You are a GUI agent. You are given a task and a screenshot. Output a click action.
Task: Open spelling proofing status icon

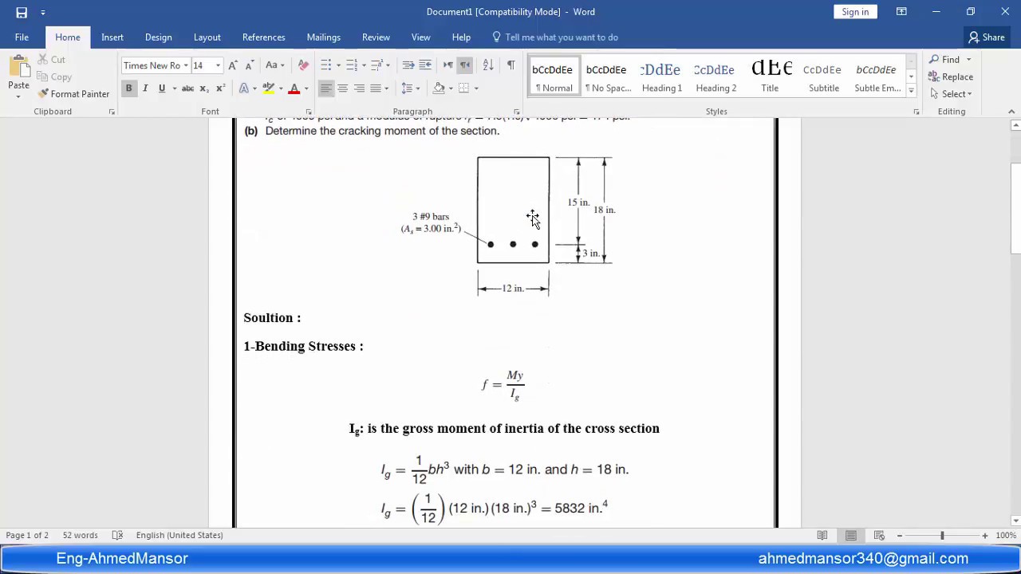(117, 536)
